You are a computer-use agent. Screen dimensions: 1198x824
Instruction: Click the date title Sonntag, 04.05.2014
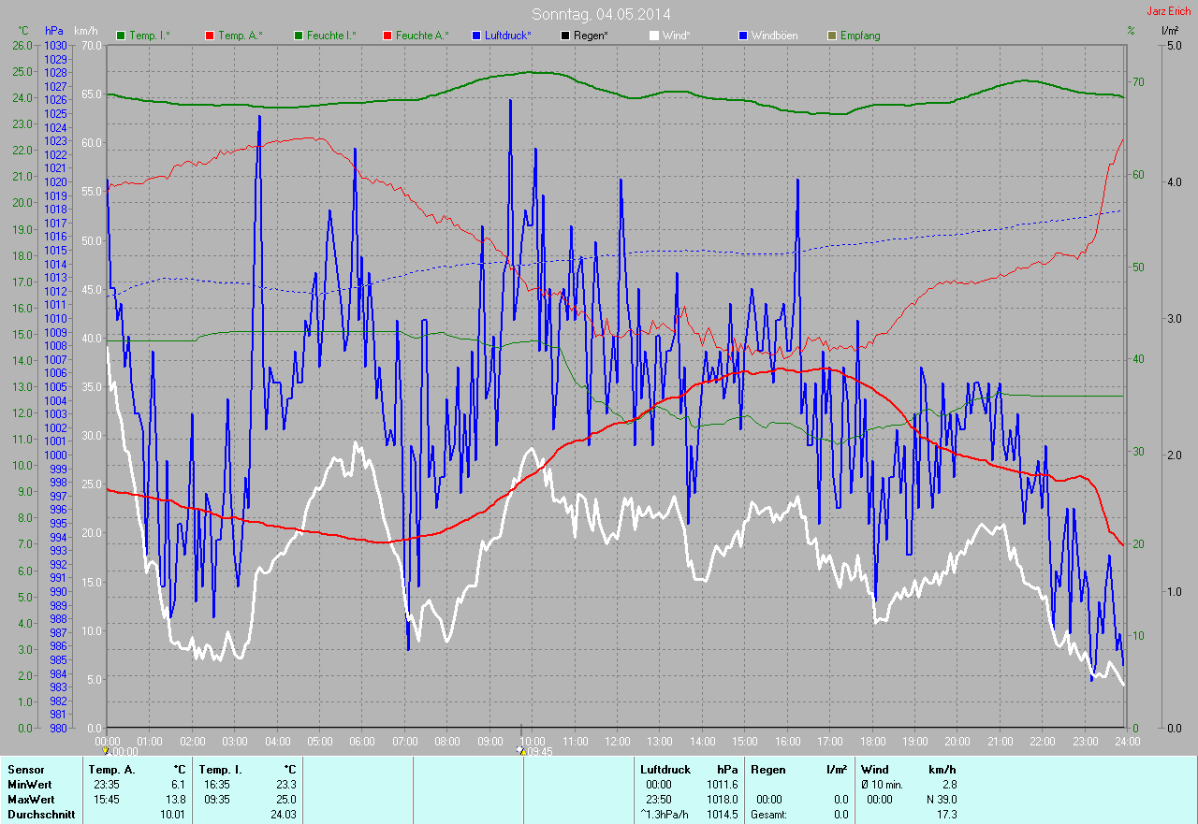pos(601,14)
